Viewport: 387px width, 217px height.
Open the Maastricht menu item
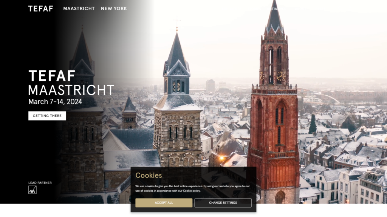point(79,9)
